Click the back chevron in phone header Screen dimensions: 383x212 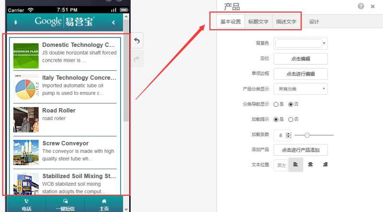[113, 22]
